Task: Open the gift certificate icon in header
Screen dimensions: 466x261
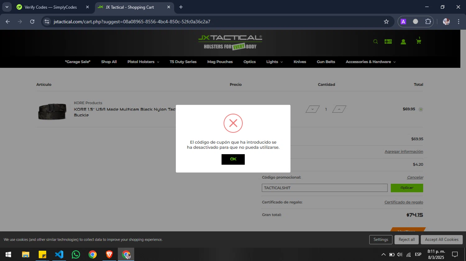Action: [x=388, y=41]
